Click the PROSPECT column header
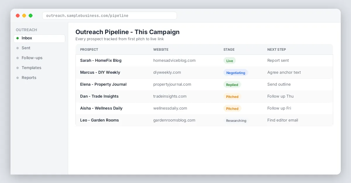351x183 pixels. point(89,50)
